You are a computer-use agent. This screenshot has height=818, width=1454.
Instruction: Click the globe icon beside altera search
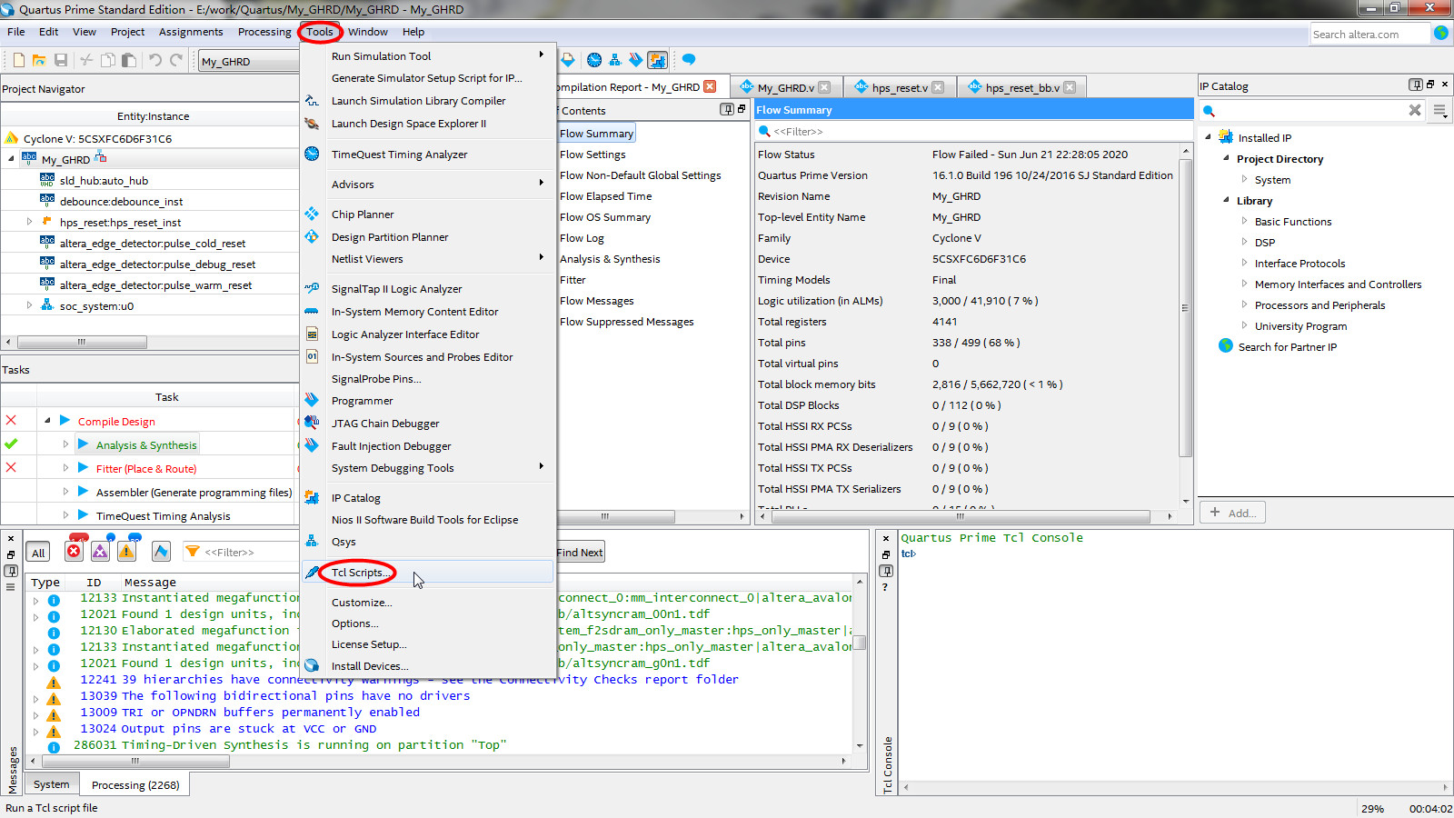tap(1440, 33)
